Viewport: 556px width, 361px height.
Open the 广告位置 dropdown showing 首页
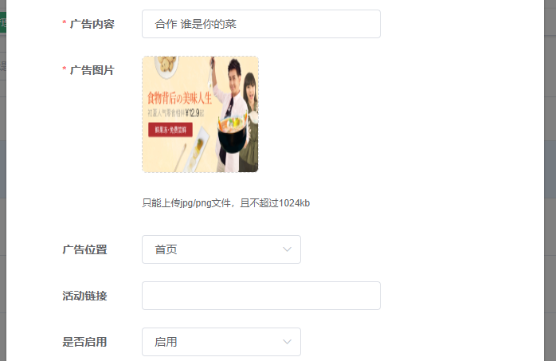tap(221, 249)
